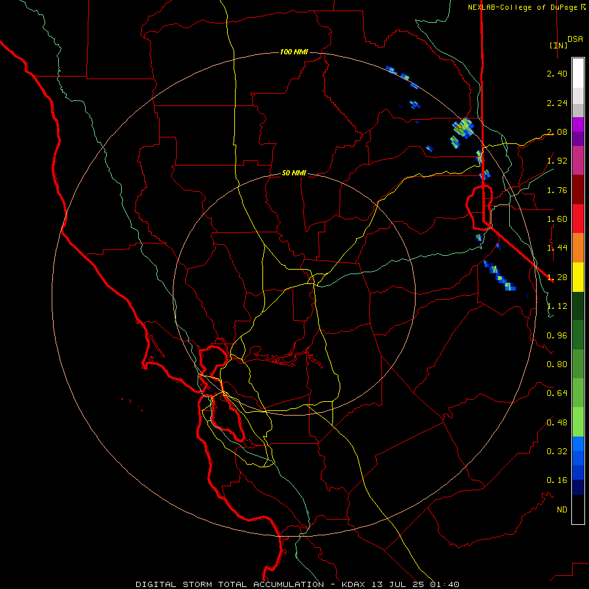Click the 50 NMI range ring label
This screenshot has width=589, height=589.
pos(294,173)
